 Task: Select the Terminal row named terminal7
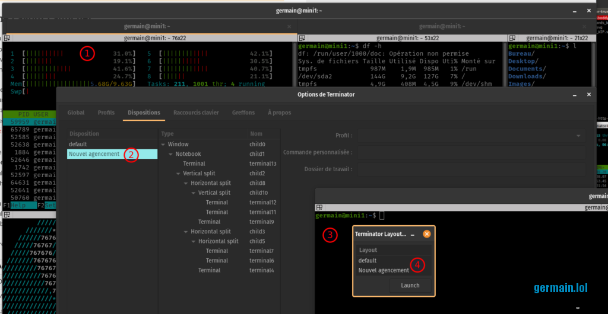tap(219, 251)
